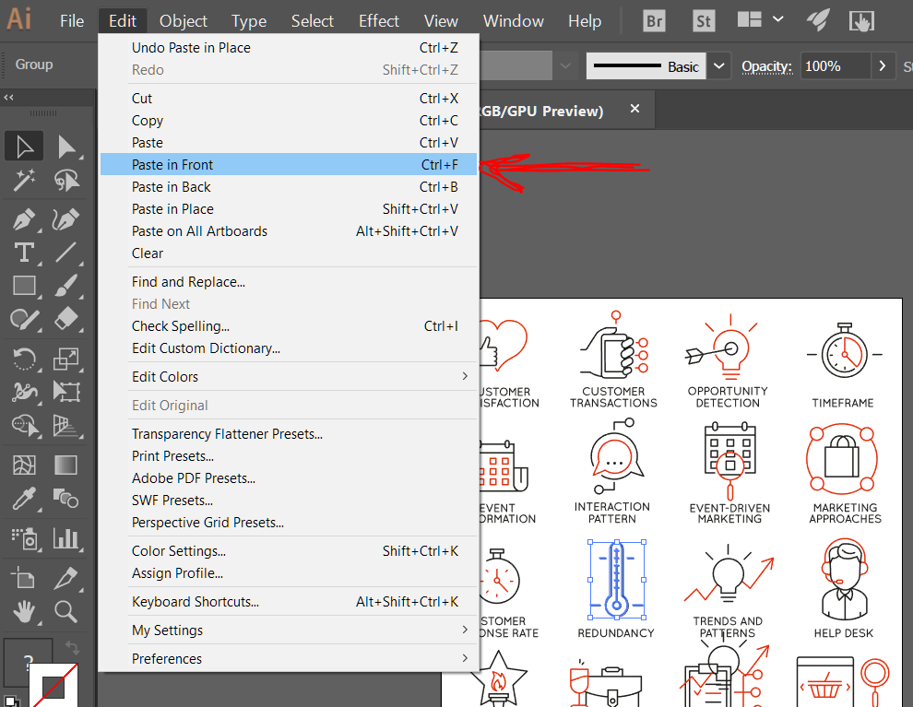This screenshot has width=913, height=707.
Task: Open Adobe Stock via St icon
Action: click(x=704, y=20)
